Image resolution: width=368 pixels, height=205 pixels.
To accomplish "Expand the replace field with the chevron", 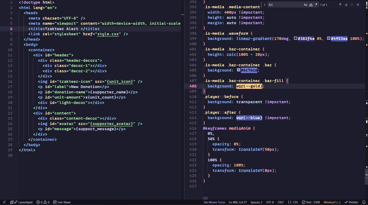I will tap(264, 5).
